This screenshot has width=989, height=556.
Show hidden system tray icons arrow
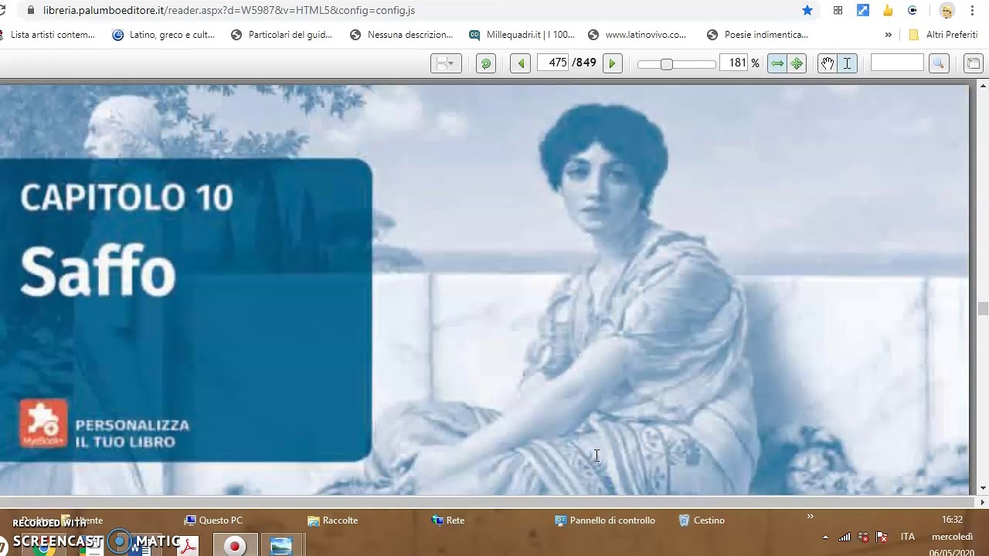point(825,537)
